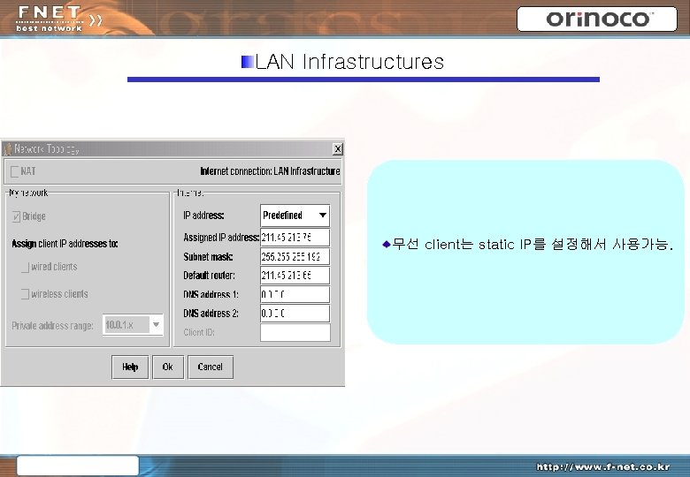Click the FNET best network logo
The image size is (690, 477).
(x=59, y=19)
